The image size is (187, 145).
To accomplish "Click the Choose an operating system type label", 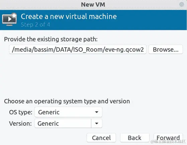I will (67, 101).
